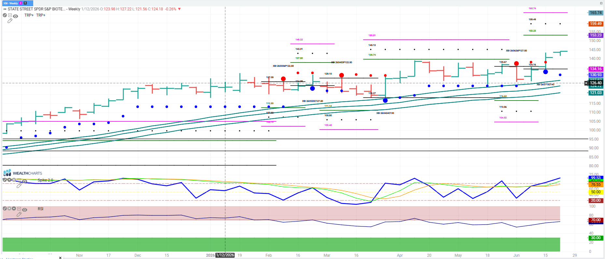Image resolution: width=605 pixels, height=259 pixels.
Task: Click the XBI 260306P122.50 option label
Action: [x=283, y=66]
